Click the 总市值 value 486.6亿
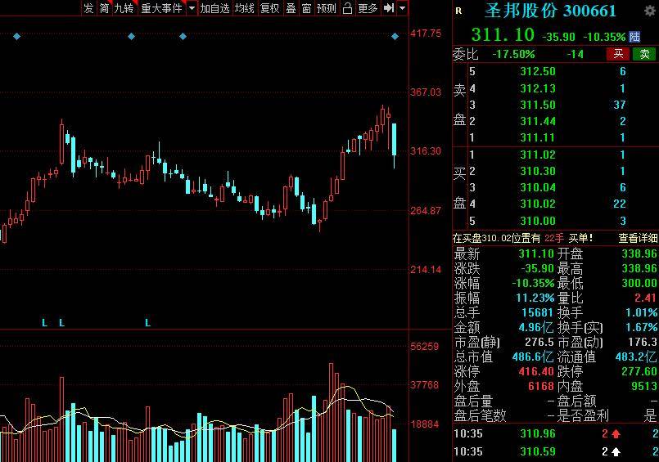Image resolution: width=659 pixels, height=462 pixels. [533, 357]
